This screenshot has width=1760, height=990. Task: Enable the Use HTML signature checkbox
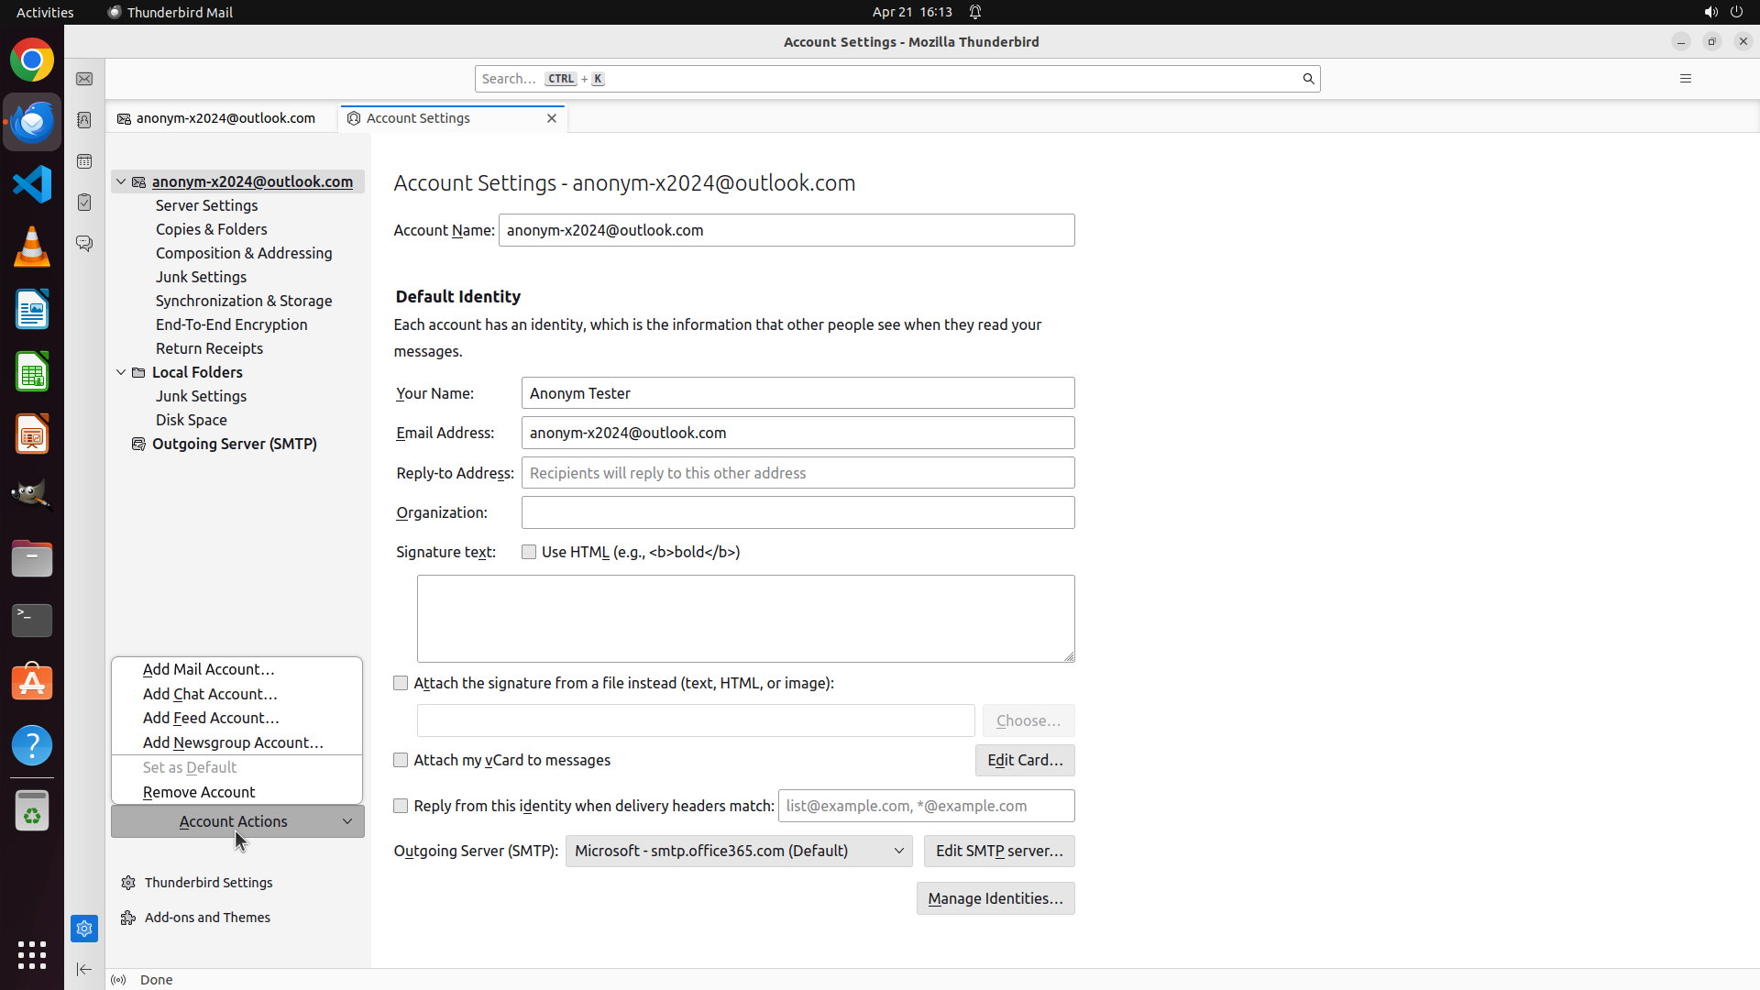pyautogui.click(x=529, y=552)
